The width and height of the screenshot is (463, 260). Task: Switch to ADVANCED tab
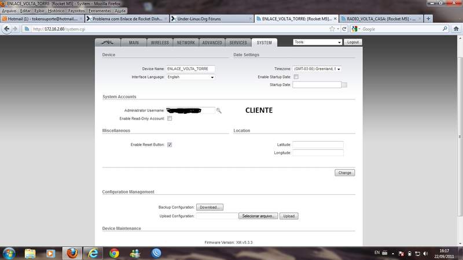pyautogui.click(x=212, y=43)
